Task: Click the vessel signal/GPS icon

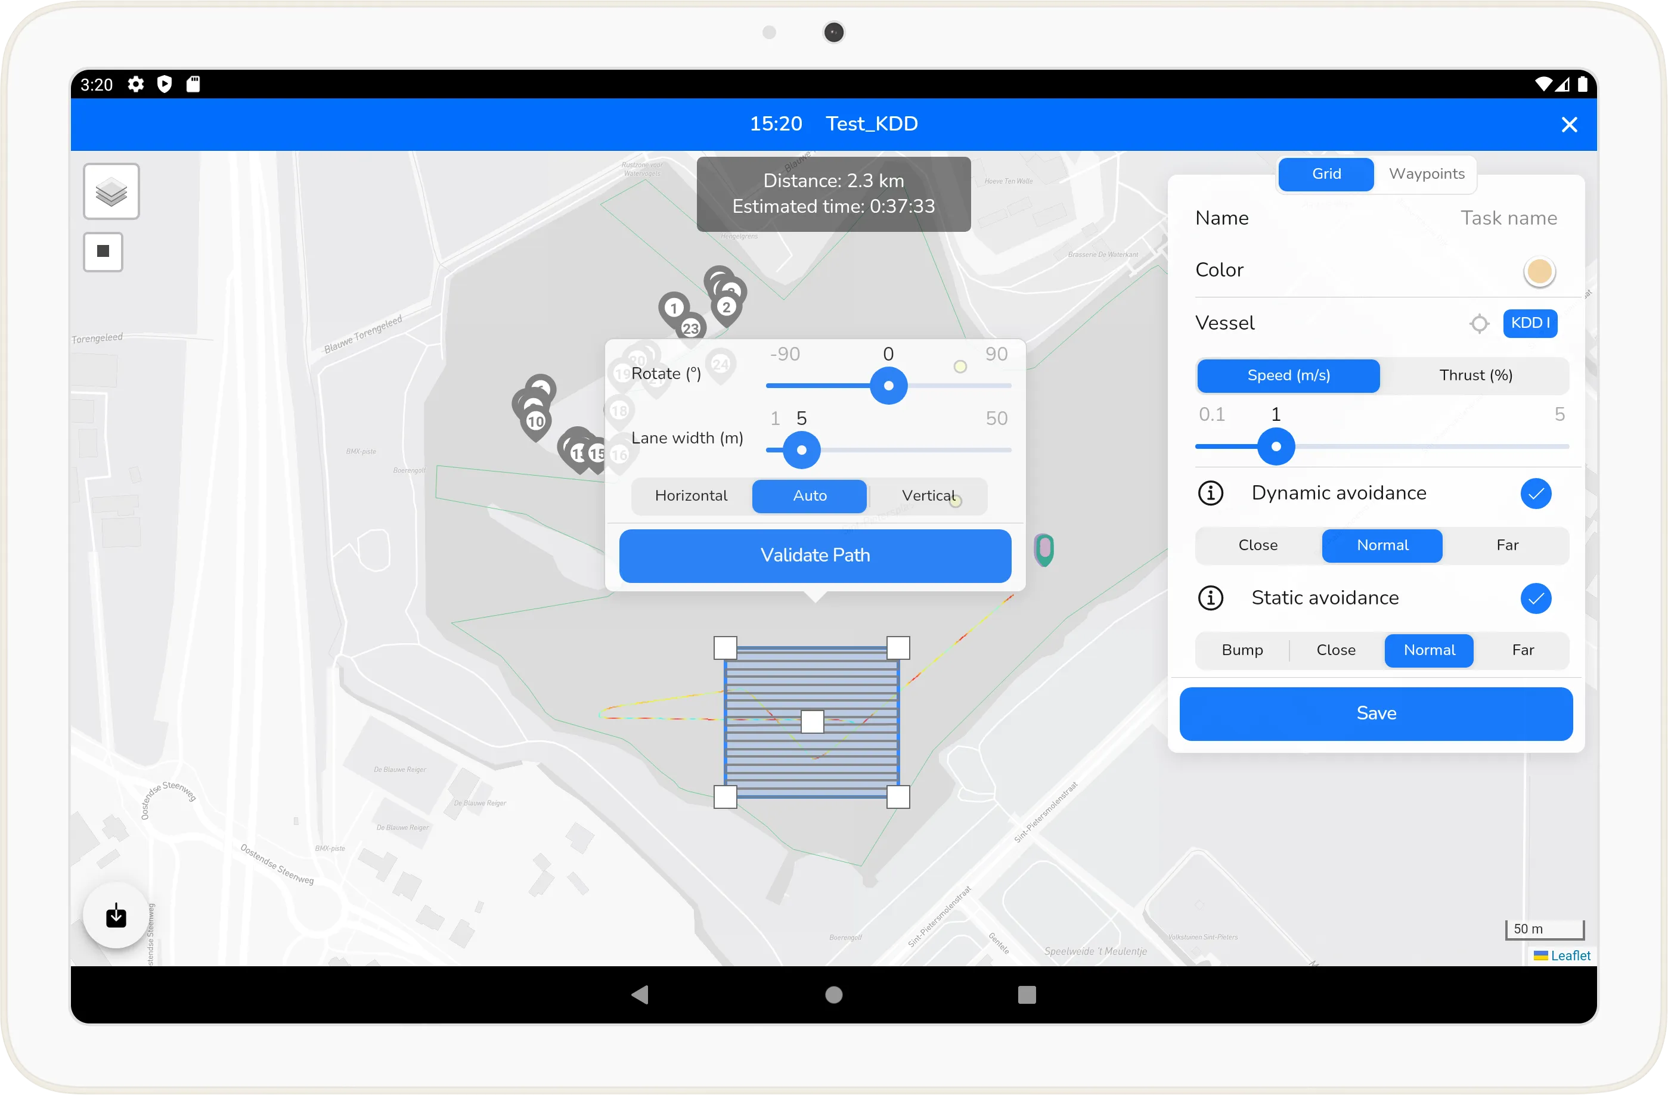Action: coord(1480,322)
